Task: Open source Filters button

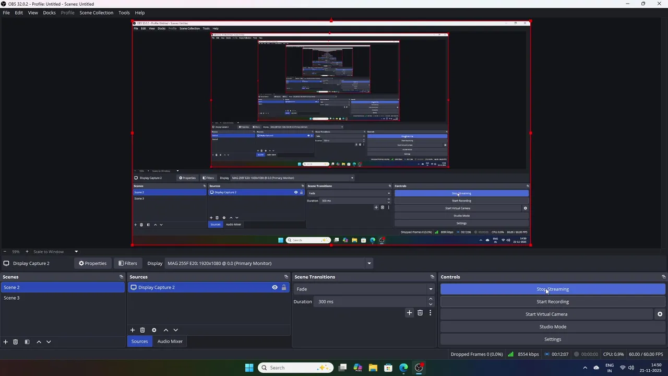Action: point(128,263)
